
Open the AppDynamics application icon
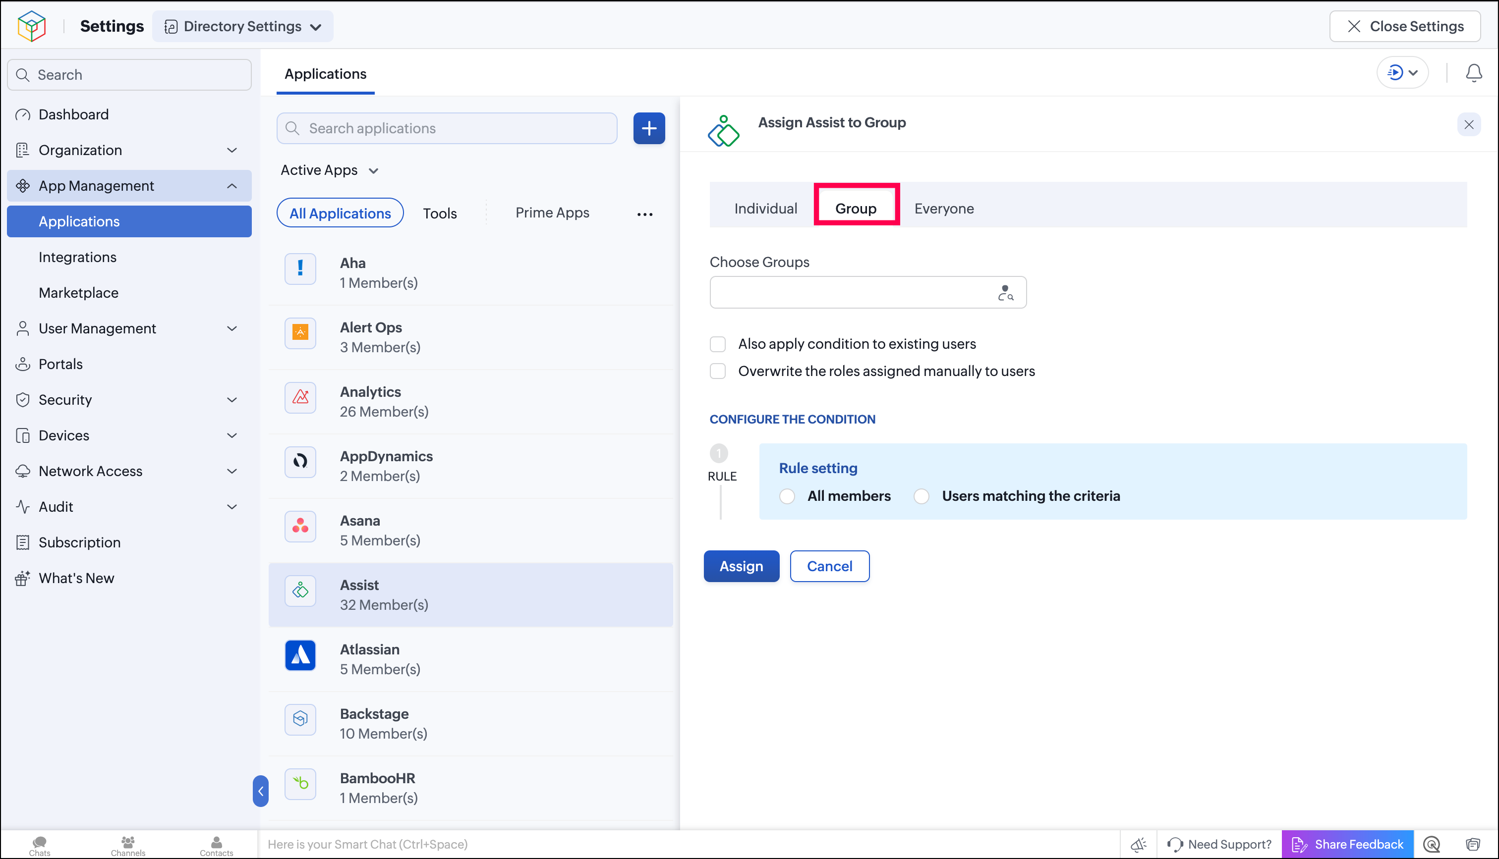pyautogui.click(x=300, y=461)
